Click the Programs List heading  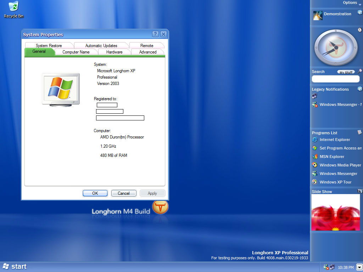tap(324, 133)
